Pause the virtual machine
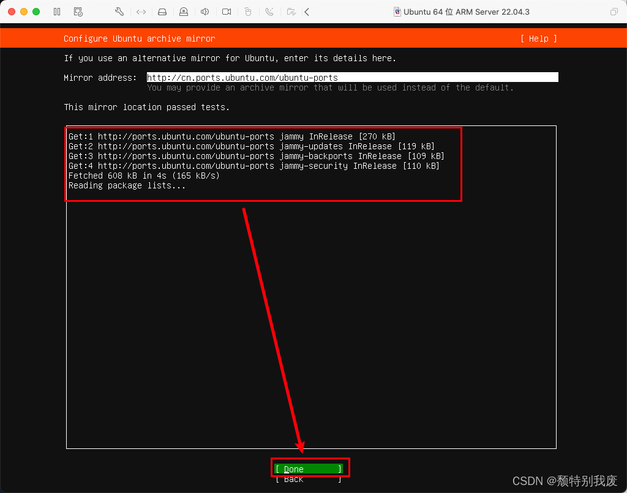Viewport: 627px width, 493px height. pyautogui.click(x=57, y=12)
